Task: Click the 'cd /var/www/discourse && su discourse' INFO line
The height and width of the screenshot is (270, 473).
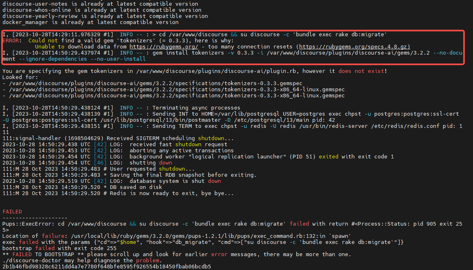Action: (x=195, y=35)
